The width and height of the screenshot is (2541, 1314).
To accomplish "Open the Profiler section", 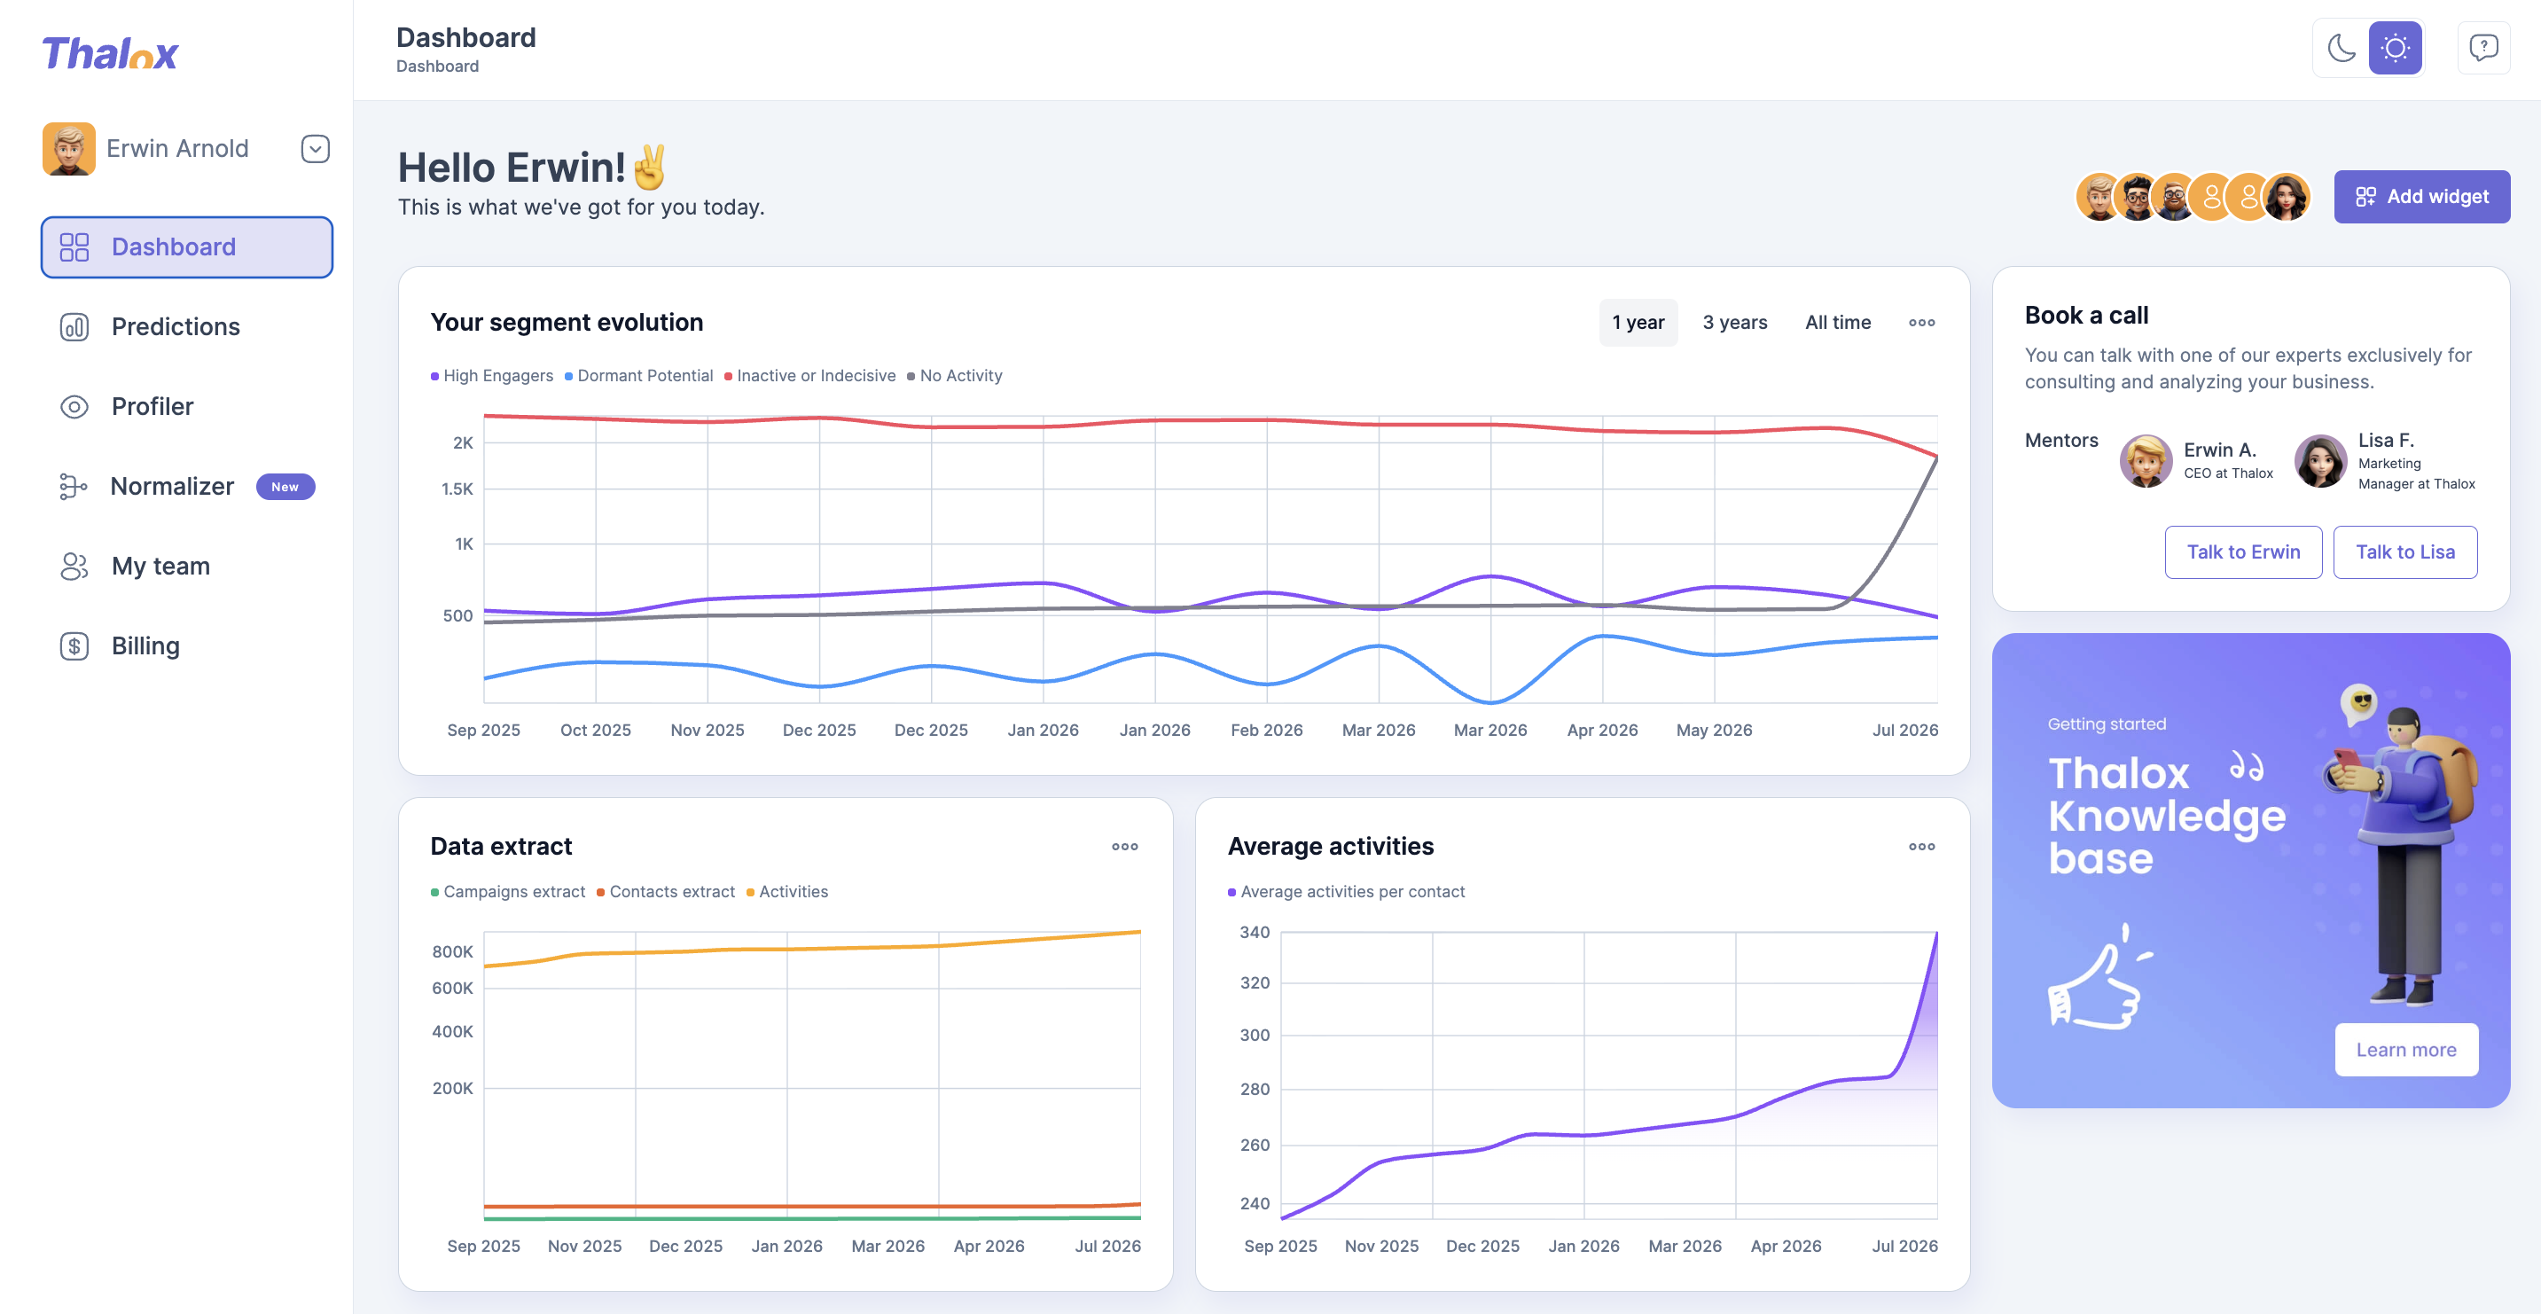I will 186,406.
